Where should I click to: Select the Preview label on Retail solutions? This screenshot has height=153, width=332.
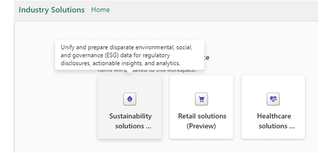[201, 126]
